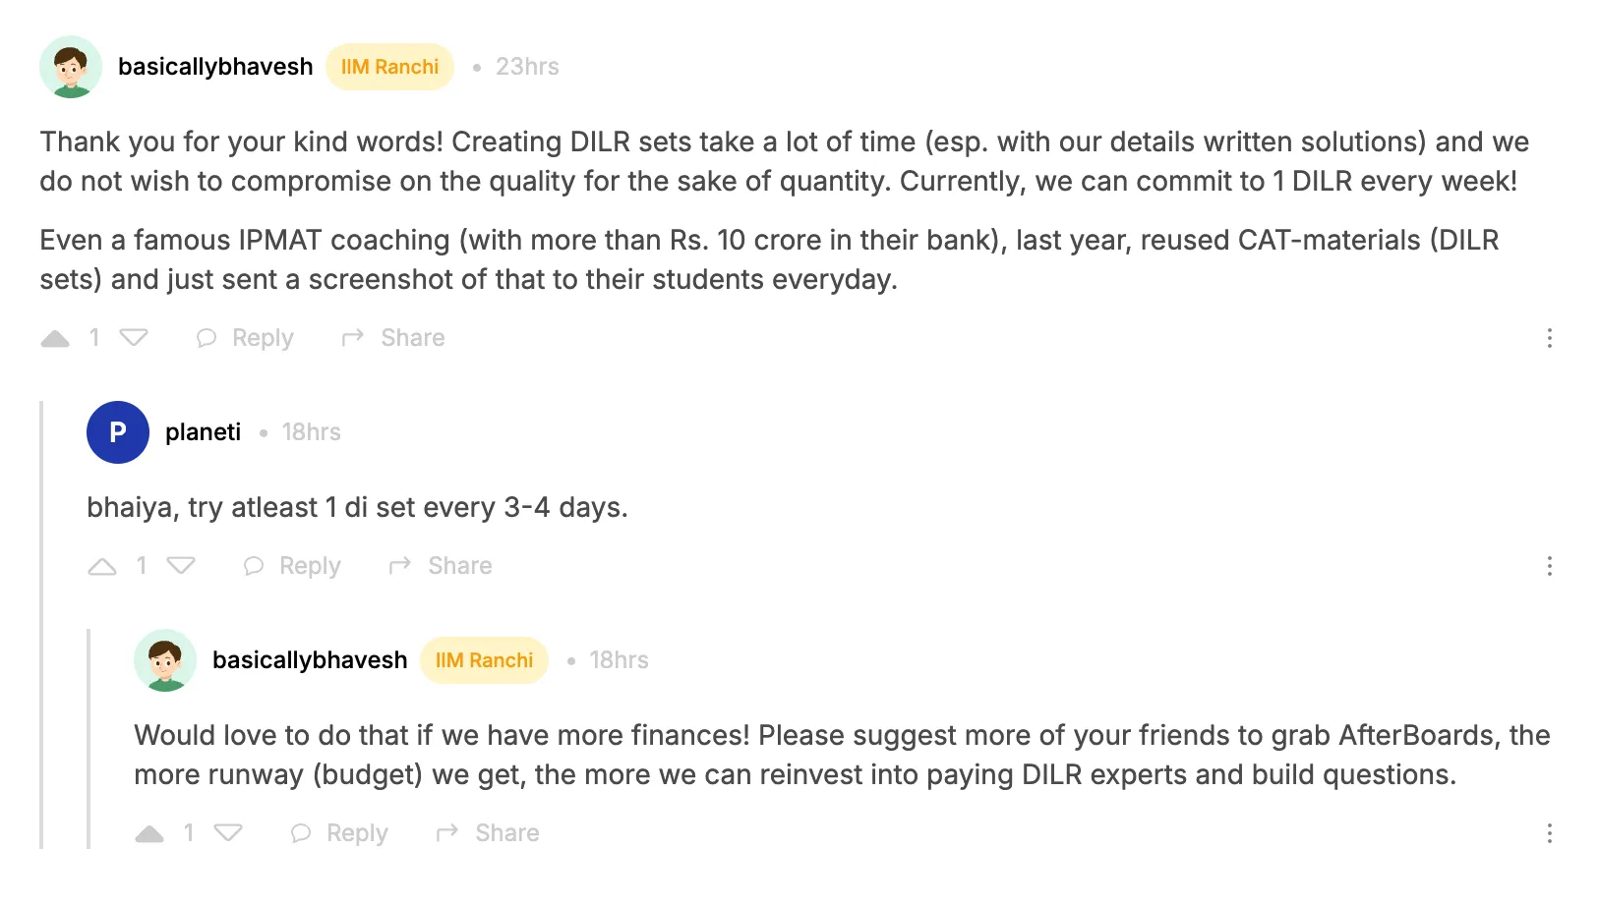
Task: Share planeti's comment
Action: [441, 566]
